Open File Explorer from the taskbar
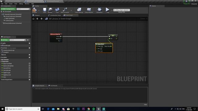The image size is (198, 111). (58, 109)
